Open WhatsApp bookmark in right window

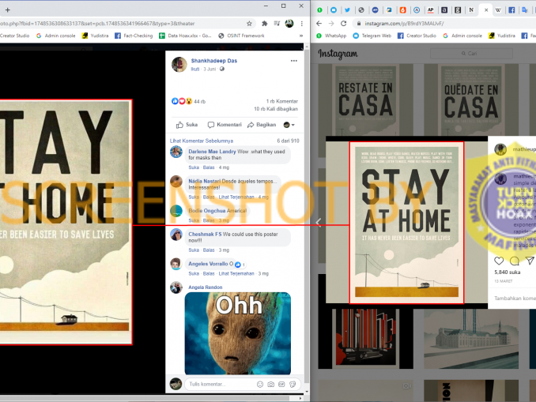(x=331, y=36)
